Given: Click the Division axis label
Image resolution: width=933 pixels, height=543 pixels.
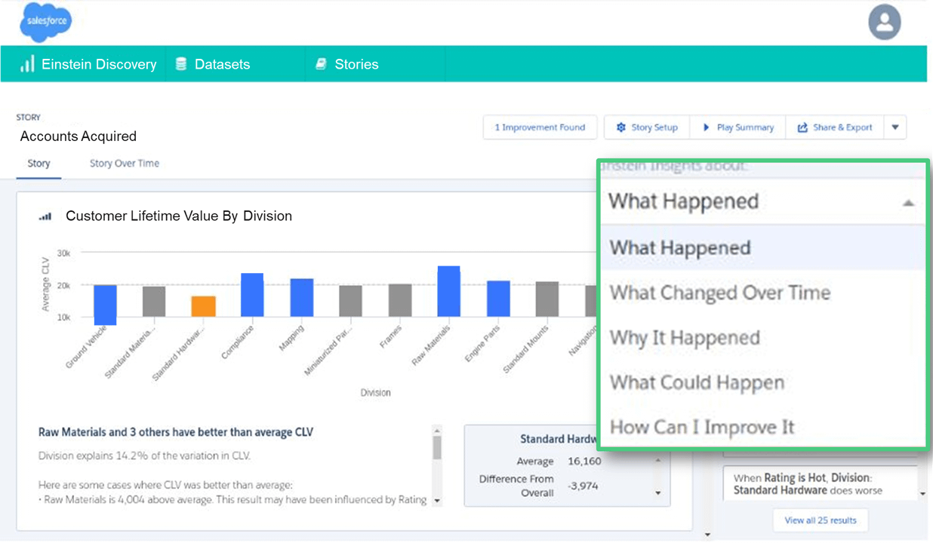Looking at the screenshot, I should [375, 393].
